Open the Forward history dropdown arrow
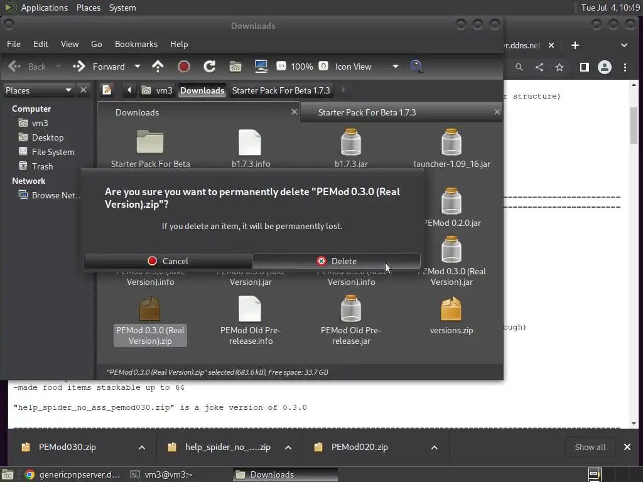This screenshot has height=482, width=643. coord(138,67)
